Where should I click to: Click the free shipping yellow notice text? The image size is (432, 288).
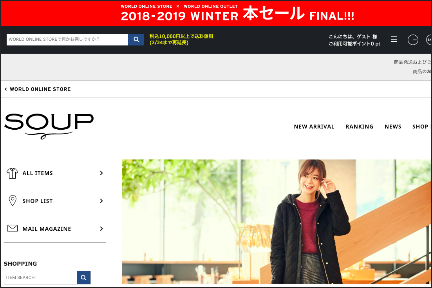(181, 40)
